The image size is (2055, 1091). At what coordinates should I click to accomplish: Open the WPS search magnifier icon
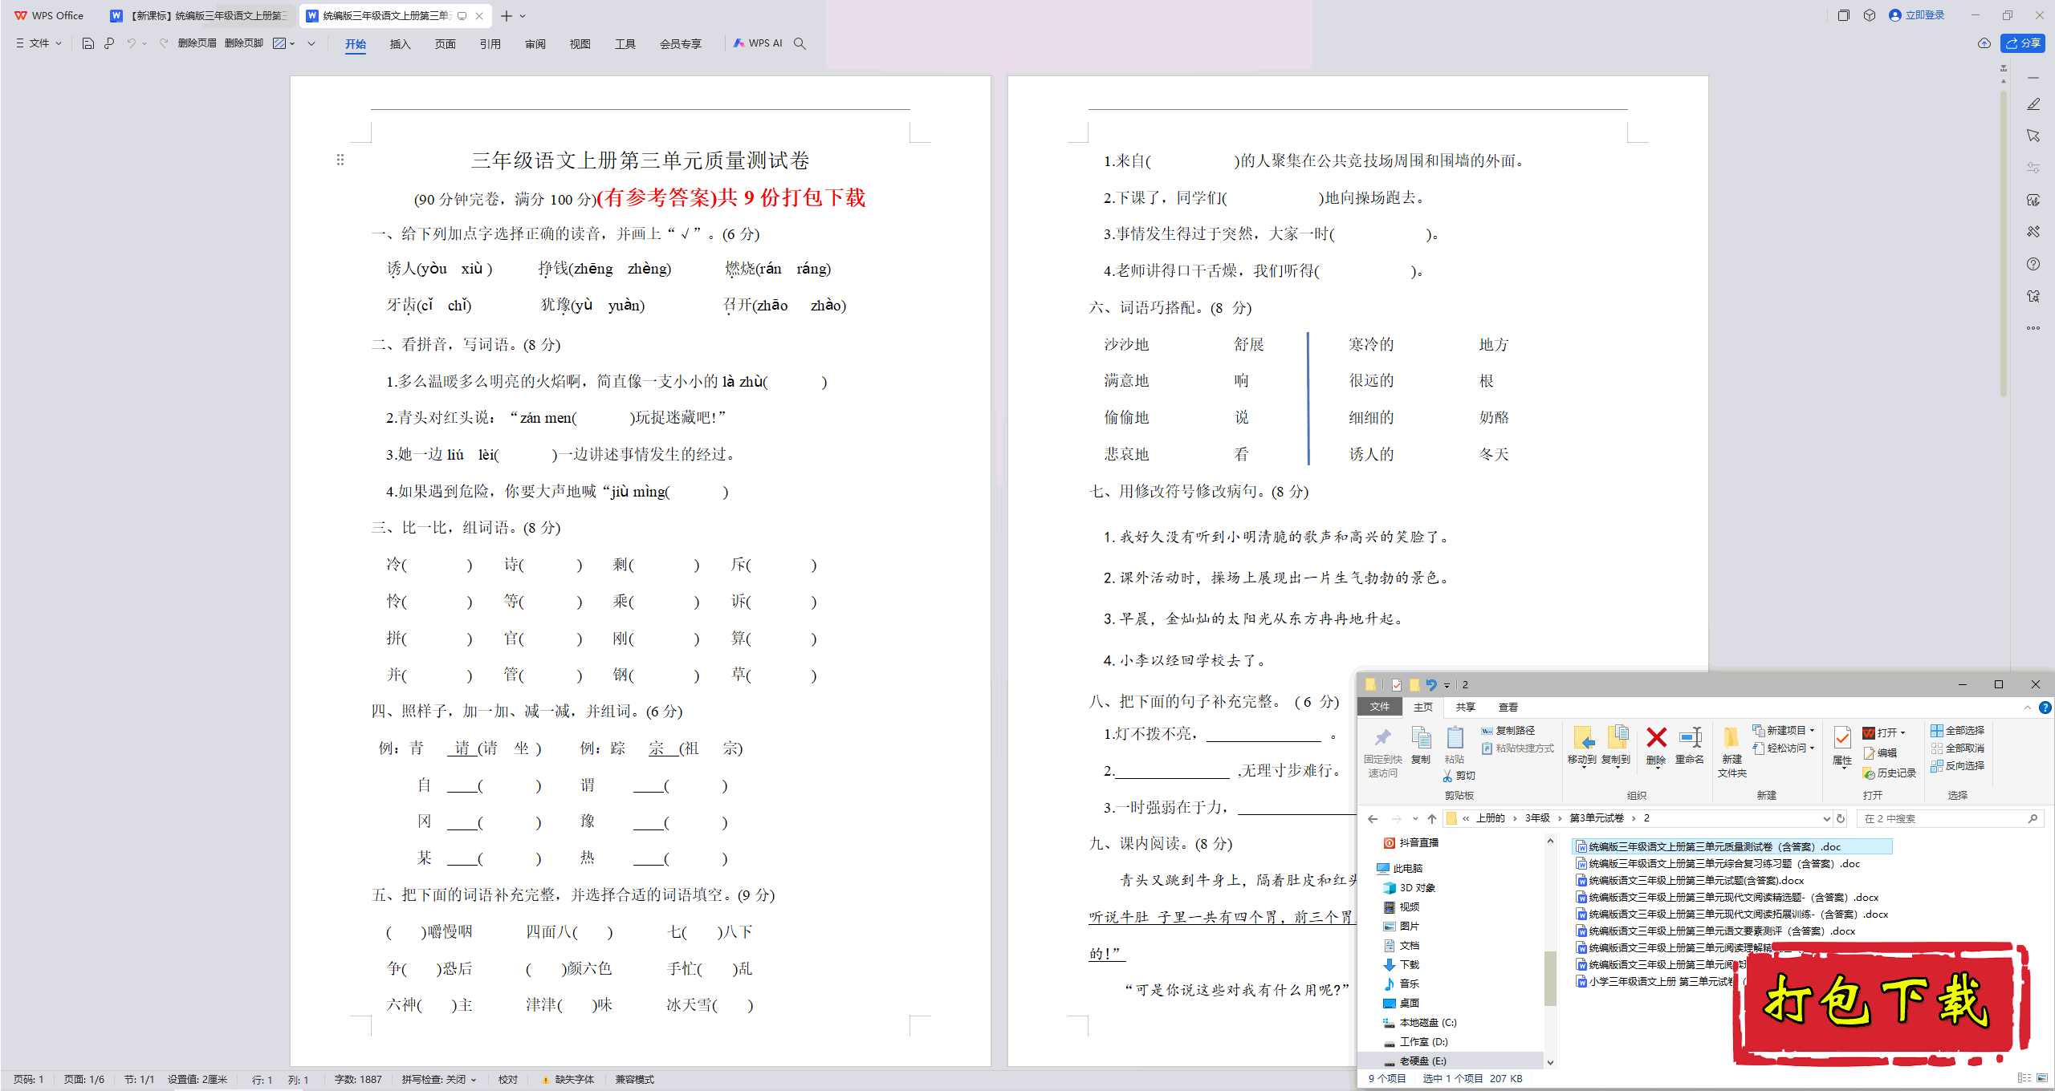click(x=800, y=43)
